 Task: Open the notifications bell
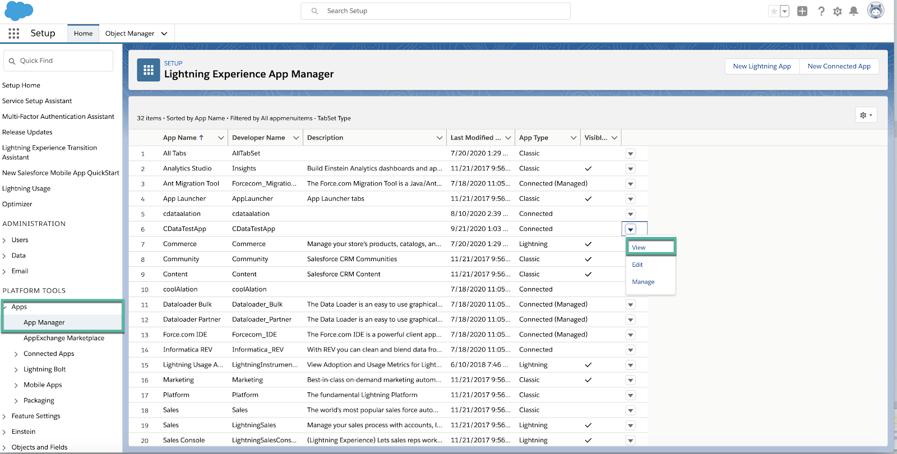(854, 11)
